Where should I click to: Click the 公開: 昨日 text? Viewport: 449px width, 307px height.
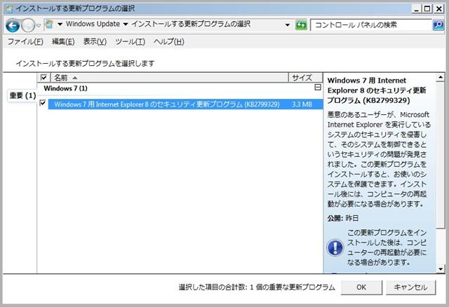pyautogui.click(x=343, y=218)
